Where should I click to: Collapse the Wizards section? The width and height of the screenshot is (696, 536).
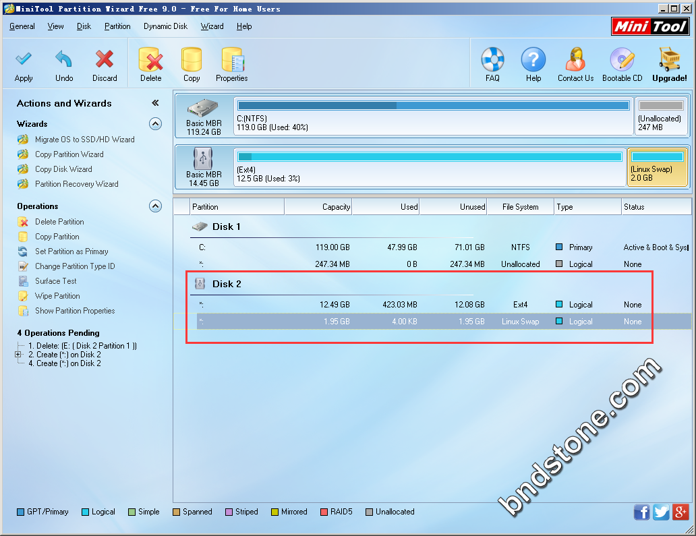(x=155, y=123)
